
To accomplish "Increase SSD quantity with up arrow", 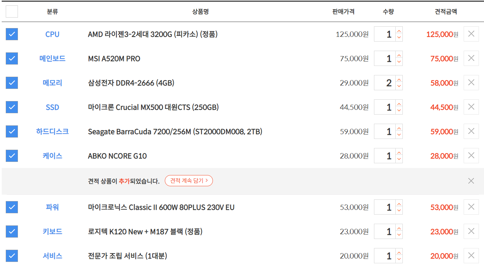I will (399, 103).
